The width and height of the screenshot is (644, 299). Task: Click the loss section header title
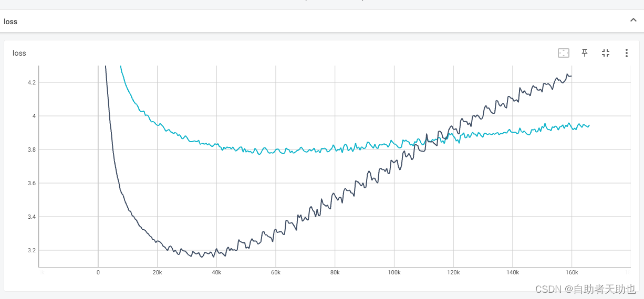pyautogui.click(x=11, y=22)
